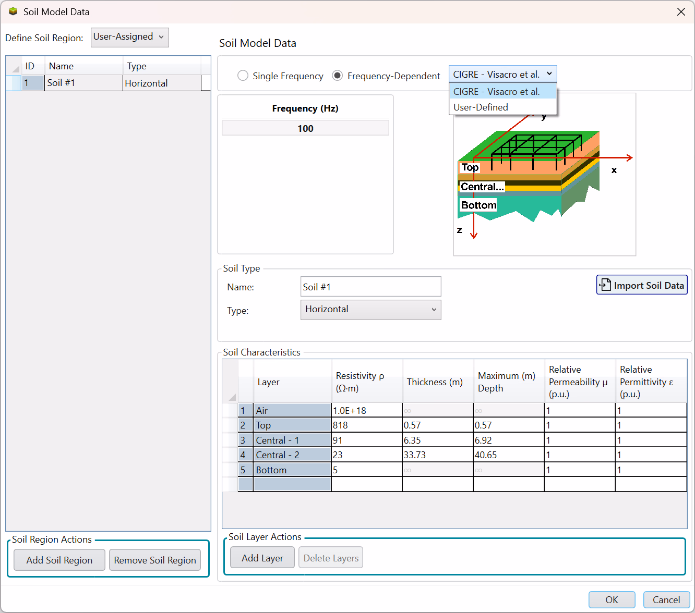Click the Type column header in region list
This screenshot has width=695, height=613.
(162, 66)
